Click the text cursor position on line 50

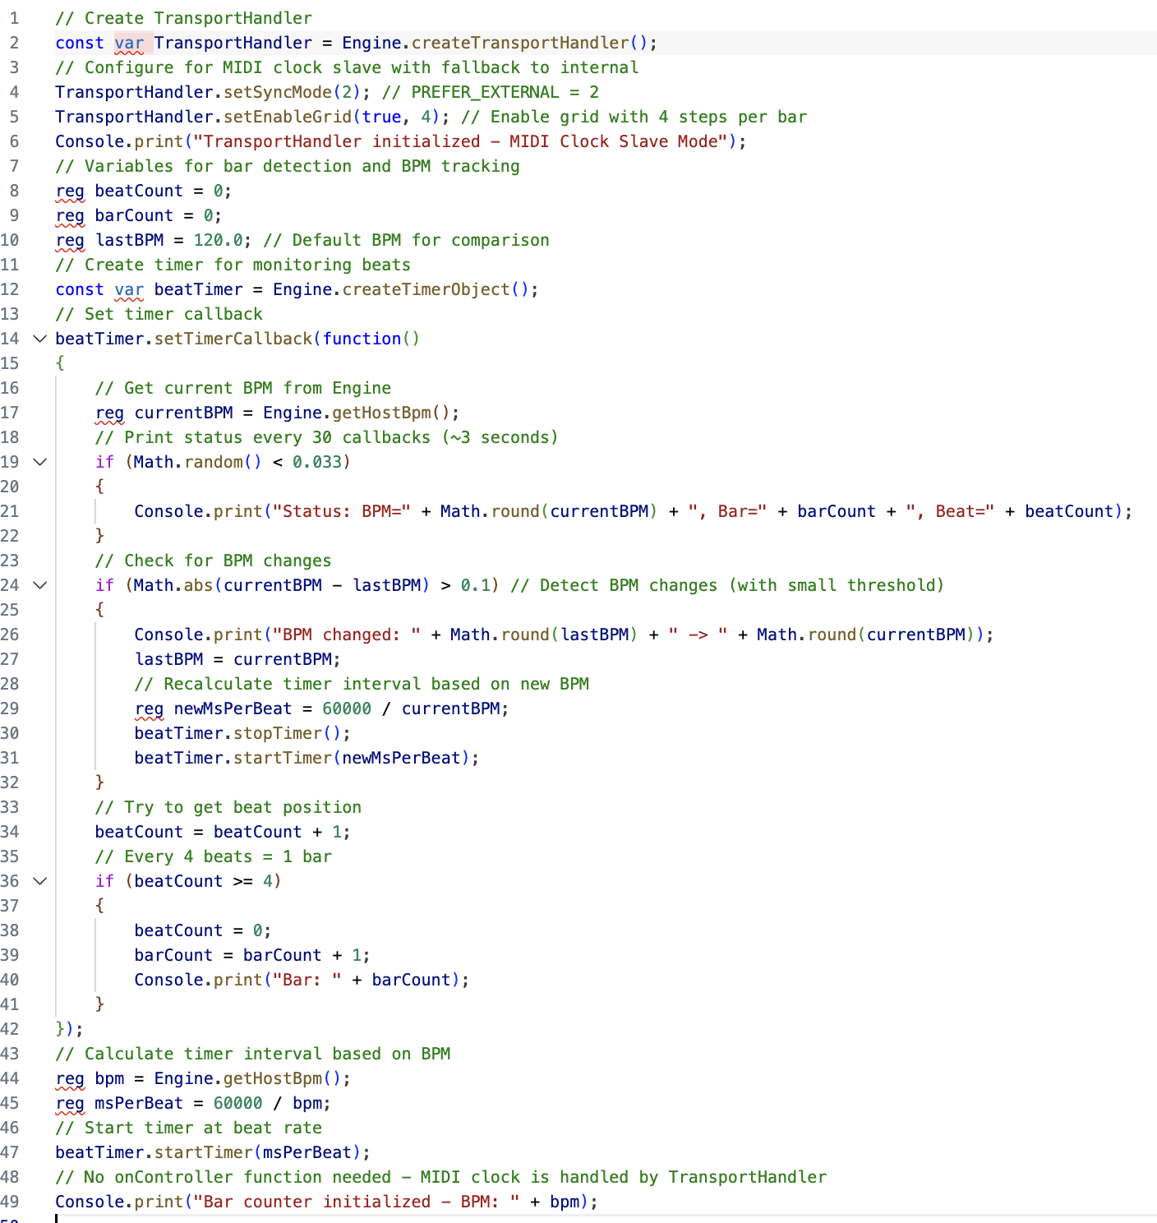pos(58,1219)
